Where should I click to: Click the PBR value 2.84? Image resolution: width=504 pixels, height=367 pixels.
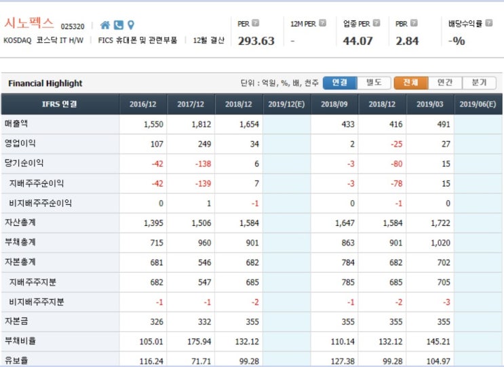coord(407,41)
